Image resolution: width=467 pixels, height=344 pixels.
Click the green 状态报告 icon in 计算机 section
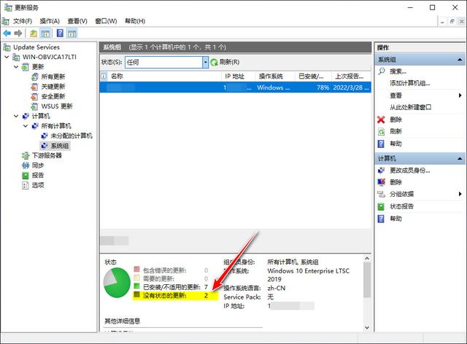381,206
